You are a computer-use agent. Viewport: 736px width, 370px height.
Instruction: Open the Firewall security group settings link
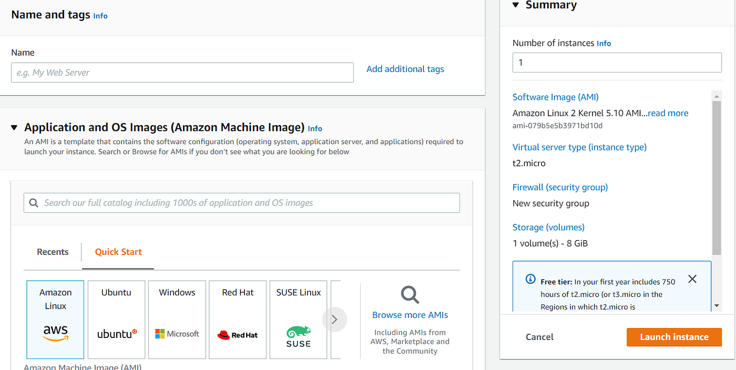[560, 187]
